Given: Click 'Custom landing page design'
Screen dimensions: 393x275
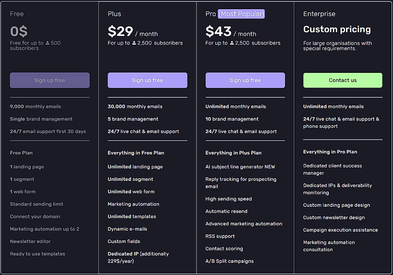Looking at the screenshot, I should click(336, 205).
